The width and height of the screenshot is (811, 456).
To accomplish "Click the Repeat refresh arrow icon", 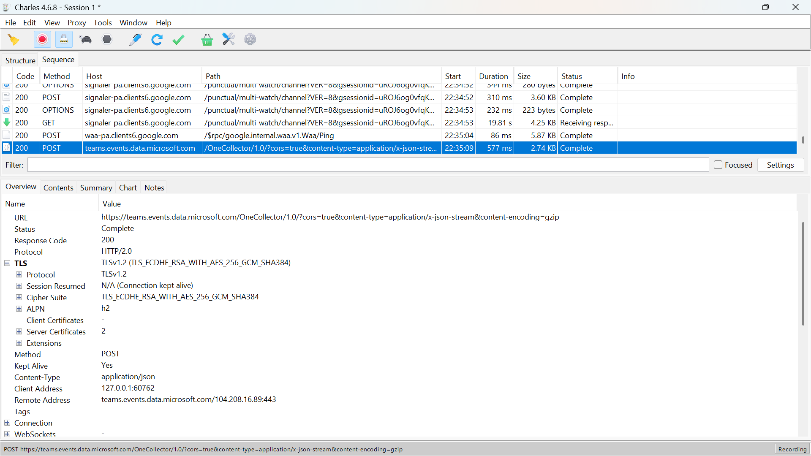I will (157, 40).
